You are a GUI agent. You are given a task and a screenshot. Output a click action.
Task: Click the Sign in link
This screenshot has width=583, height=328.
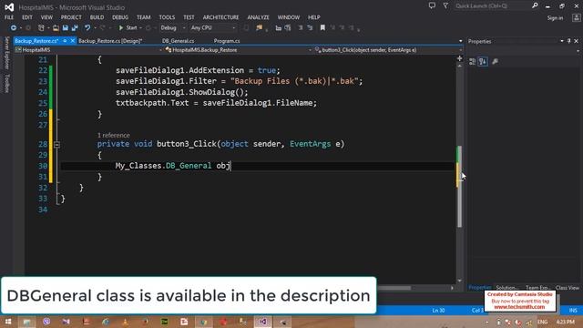click(555, 18)
